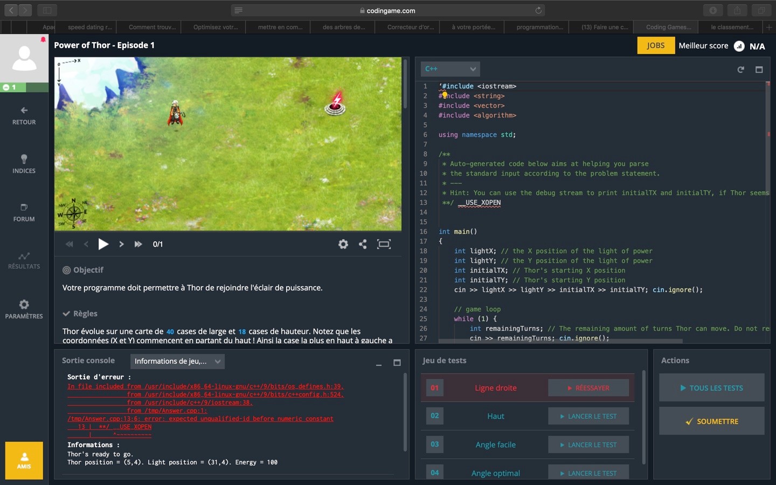Select test case 01 Ligne droite
Image resolution: width=776 pixels, height=485 pixels.
coord(496,388)
